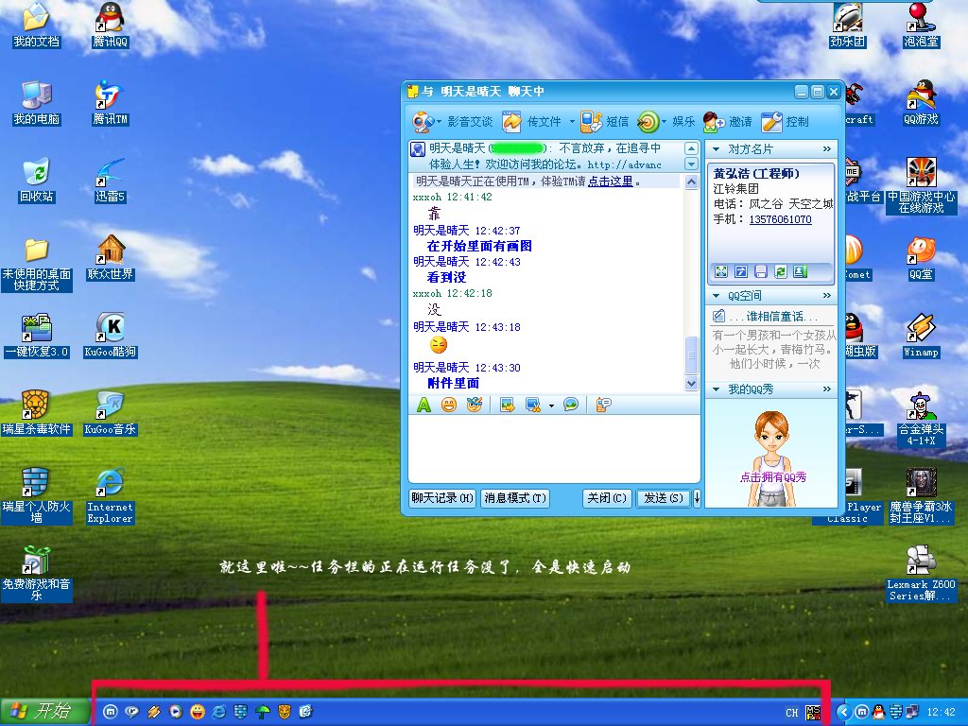The image size is (968, 726).
Task: Click the 短信 SMS button
Action: (x=604, y=122)
